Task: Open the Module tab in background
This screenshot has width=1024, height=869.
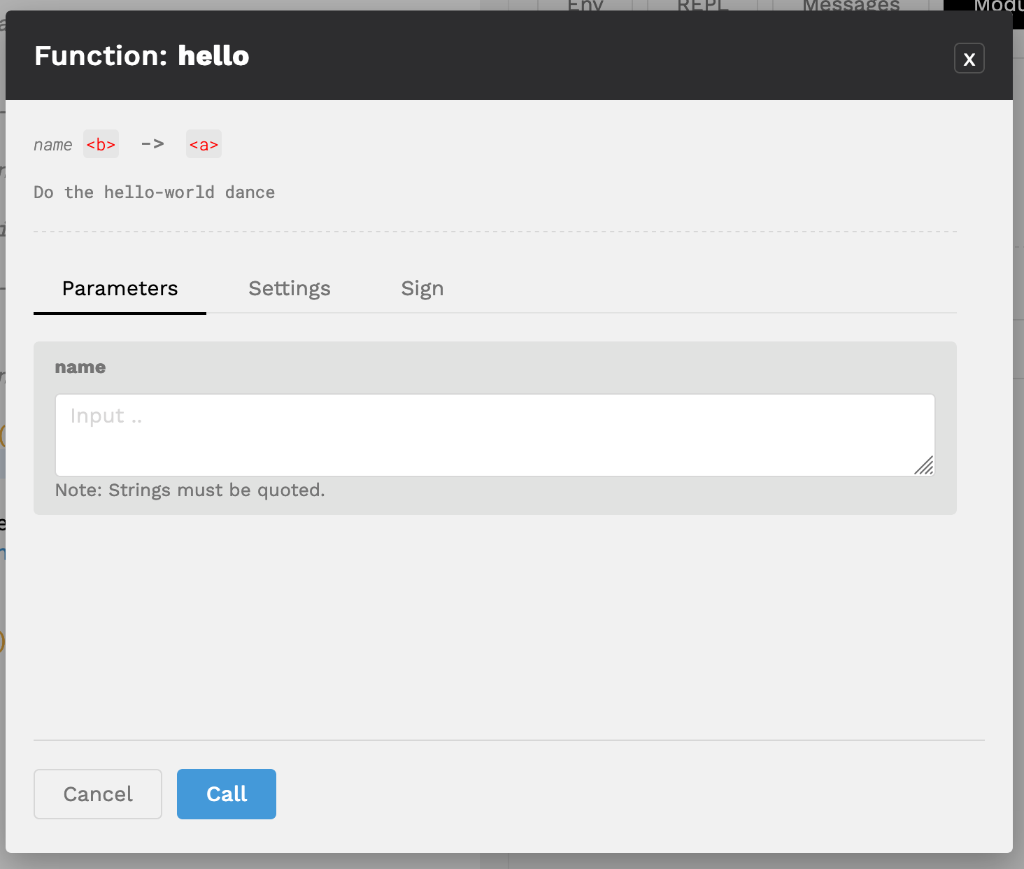Action: (993, 6)
